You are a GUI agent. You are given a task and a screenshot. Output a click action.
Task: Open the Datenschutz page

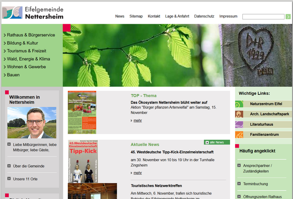point(204,16)
